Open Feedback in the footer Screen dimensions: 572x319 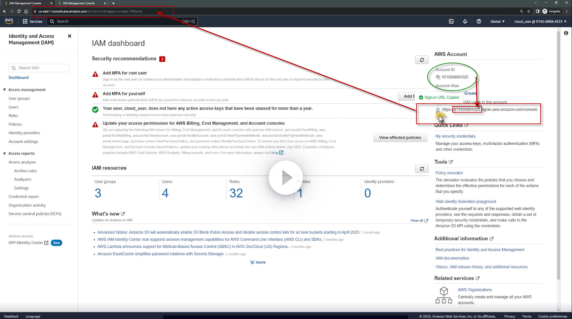11,316
